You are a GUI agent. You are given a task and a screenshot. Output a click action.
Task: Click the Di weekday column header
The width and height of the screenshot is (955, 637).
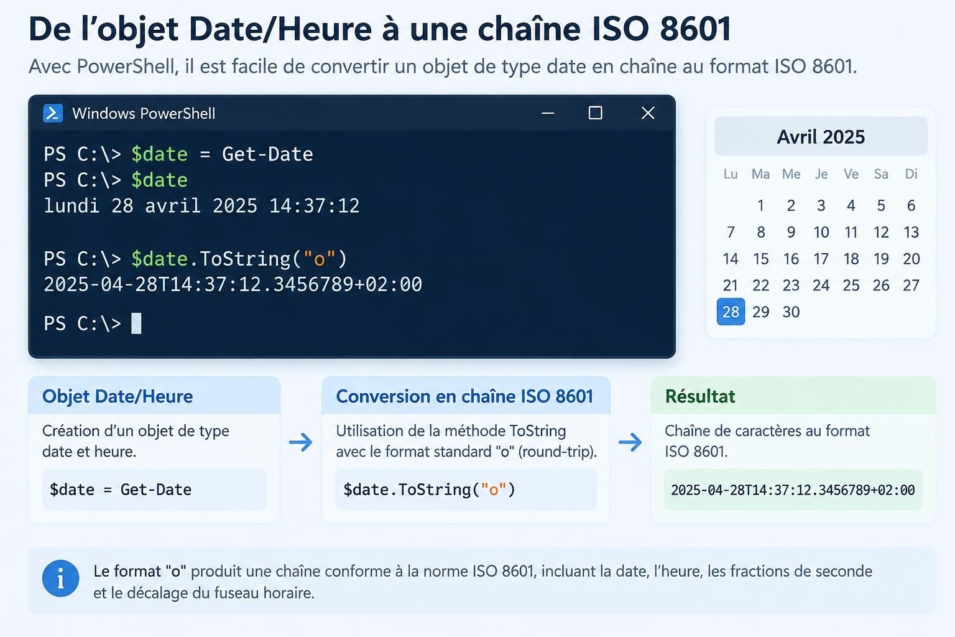coord(911,174)
